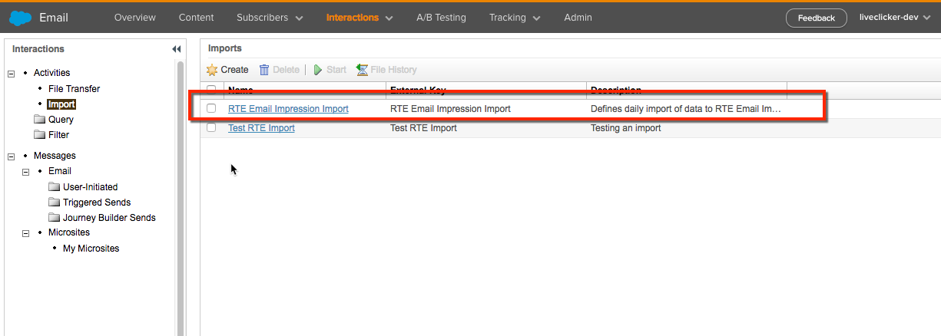The height and width of the screenshot is (336, 941).
Task: Open the RTE Email Impression Import link
Action: [288, 109]
